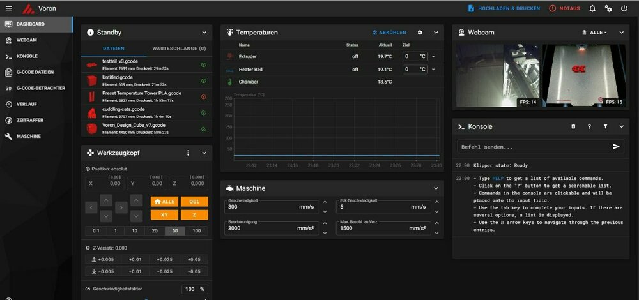The image size is (639, 300).
Task: Open Extruder target temperature preset dropdown
Action: point(433,57)
